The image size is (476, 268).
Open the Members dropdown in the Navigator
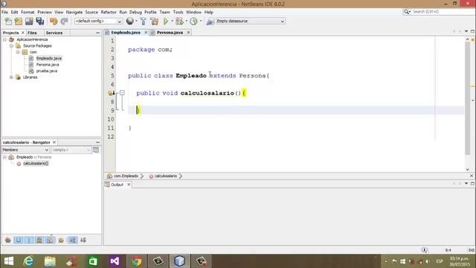pyautogui.click(x=25, y=150)
